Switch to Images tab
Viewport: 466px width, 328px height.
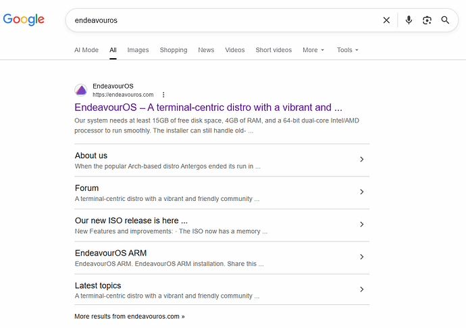[x=138, y=50]
